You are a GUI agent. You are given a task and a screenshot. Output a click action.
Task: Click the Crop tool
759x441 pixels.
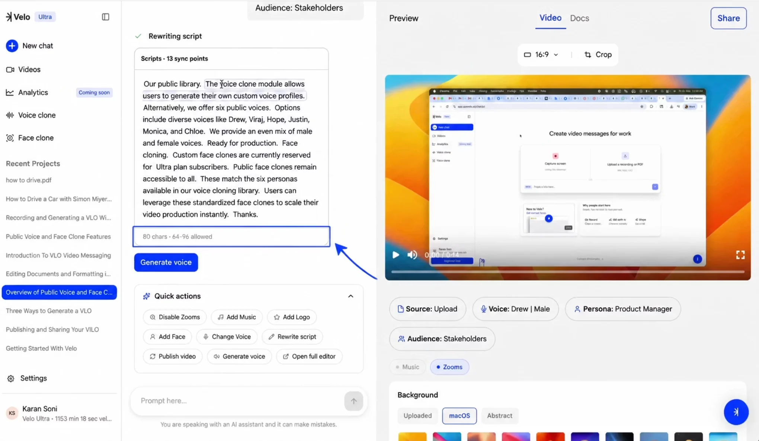pyautogui.click(x=598, y=55)
